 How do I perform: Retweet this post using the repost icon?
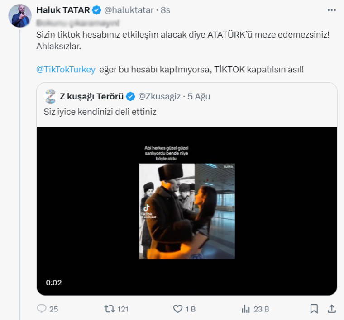click(109, 309)
